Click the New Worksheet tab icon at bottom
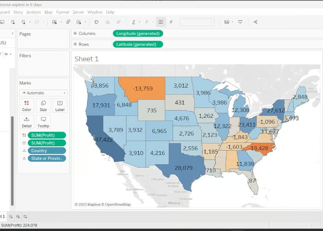Image resolution: width=323 pixels, height=231 pixels. point(11,216)
